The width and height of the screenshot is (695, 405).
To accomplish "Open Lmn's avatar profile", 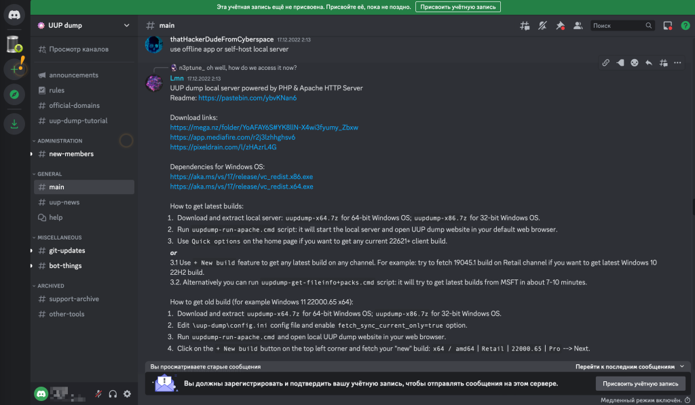I will [x=154, y=83].
